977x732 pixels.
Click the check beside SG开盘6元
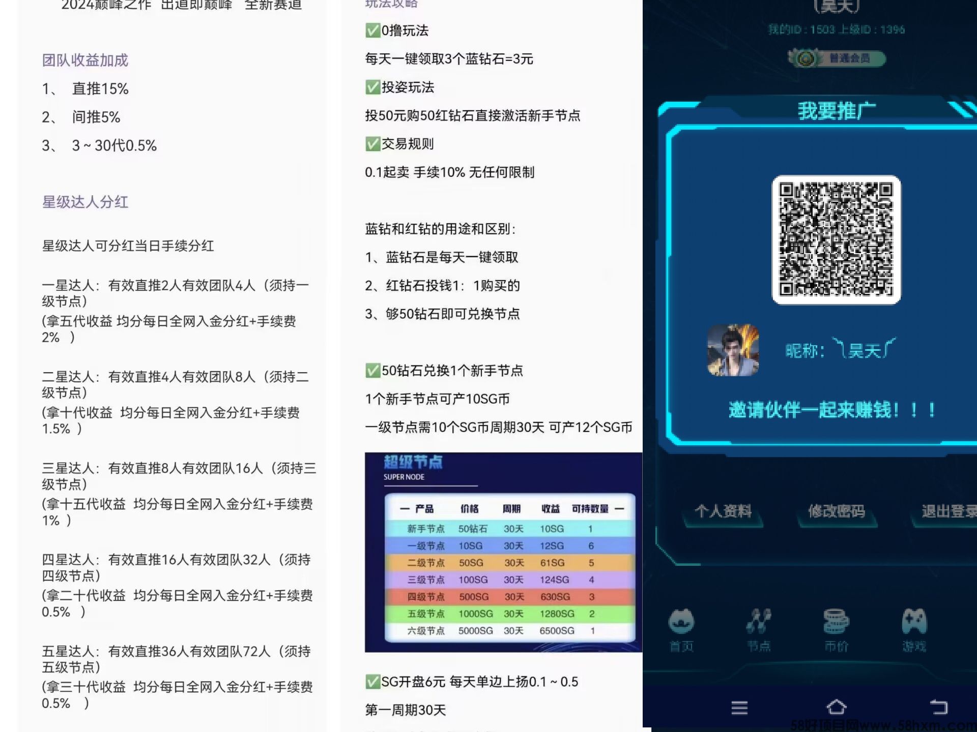372,682
